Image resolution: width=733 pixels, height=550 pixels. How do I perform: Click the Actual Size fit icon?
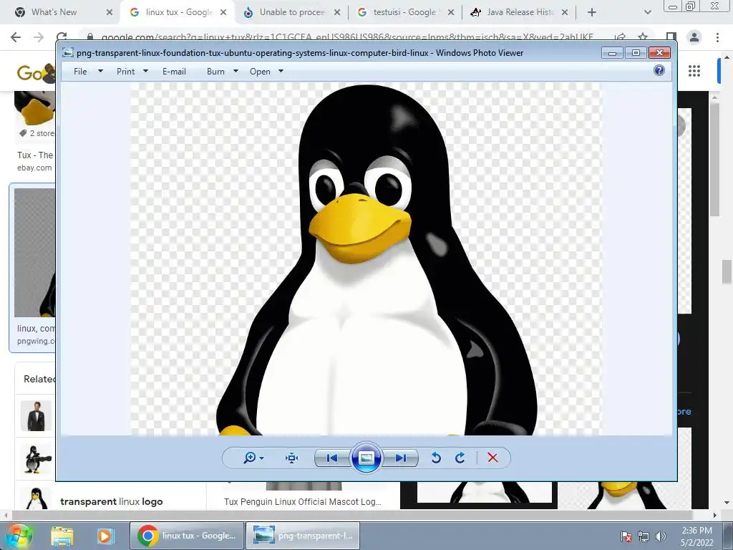pos(292,458)
